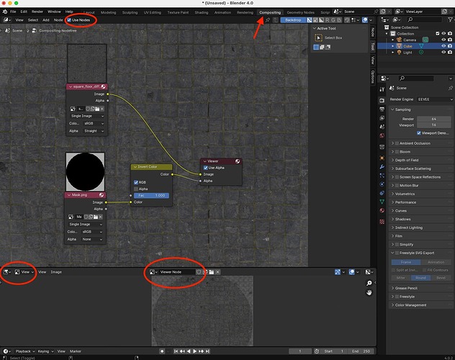The image size is (455, 360).
Task: Click the Viewport samples field showing 16
Action: pos(434,125)
